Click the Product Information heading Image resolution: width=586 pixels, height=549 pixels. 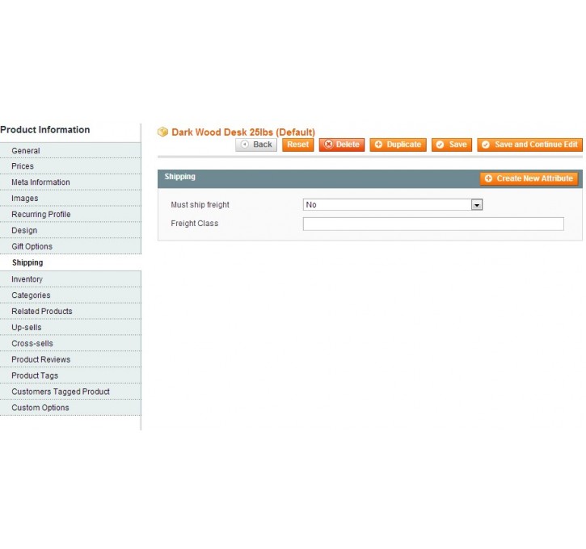(x=44, y=130)
